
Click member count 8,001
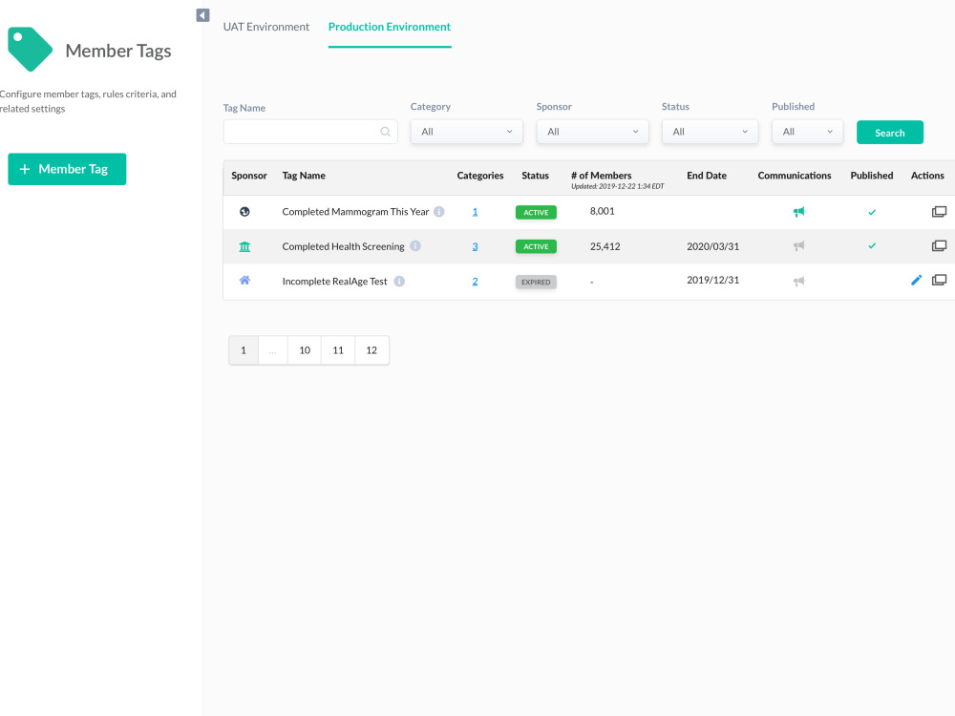tap(603, 211)
